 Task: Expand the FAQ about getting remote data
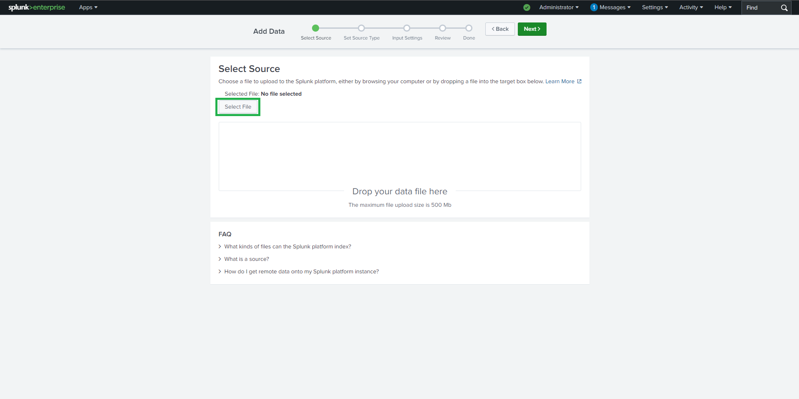coord(301,272)
